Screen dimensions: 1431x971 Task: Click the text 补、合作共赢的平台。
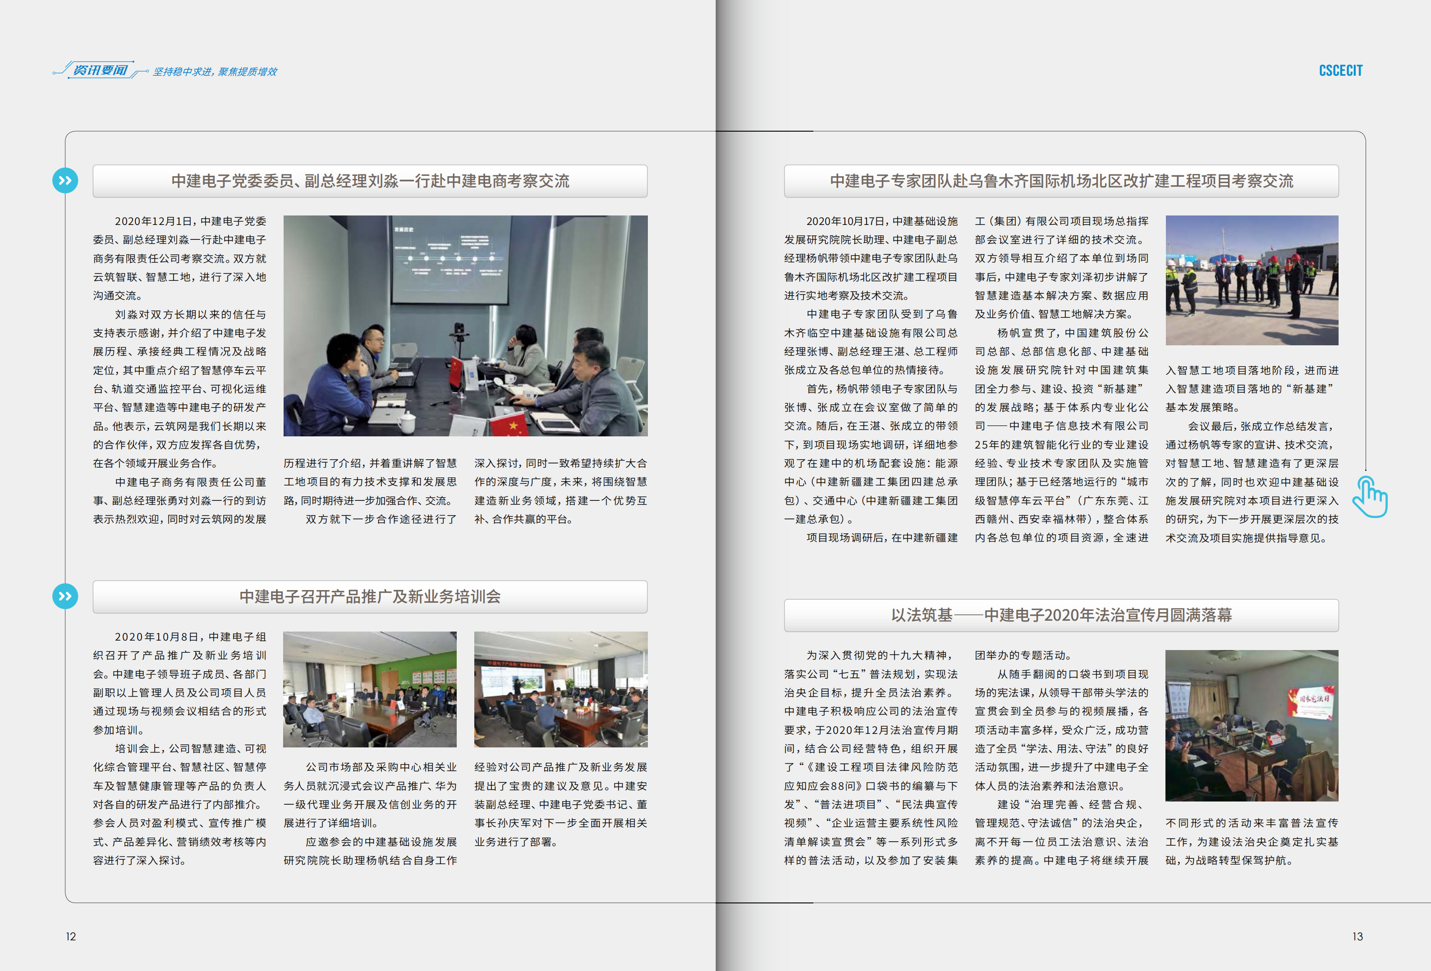tap(525, 519)
